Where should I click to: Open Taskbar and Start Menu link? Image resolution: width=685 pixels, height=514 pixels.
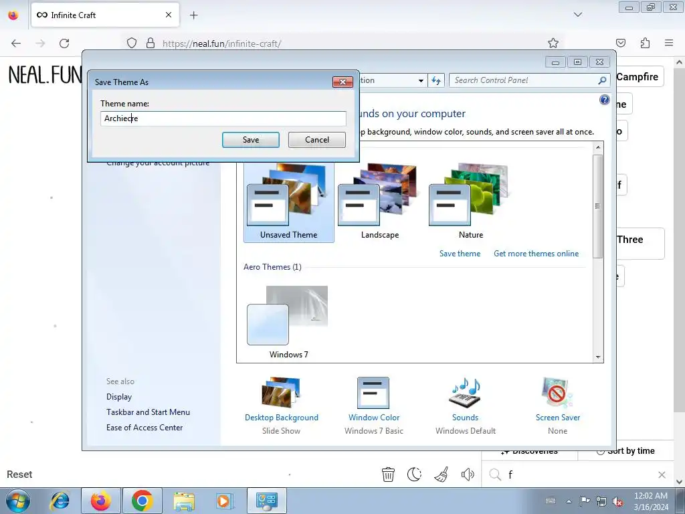click(x=148, y=412)
